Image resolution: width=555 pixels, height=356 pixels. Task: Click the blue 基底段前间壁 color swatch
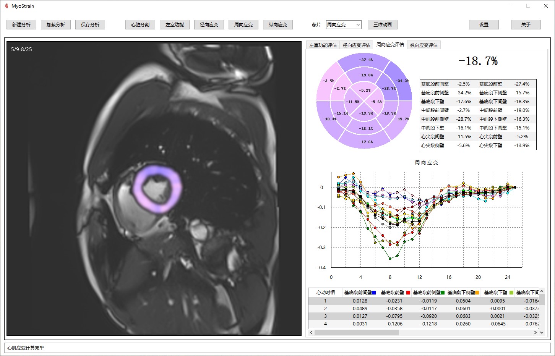point(374,293)
